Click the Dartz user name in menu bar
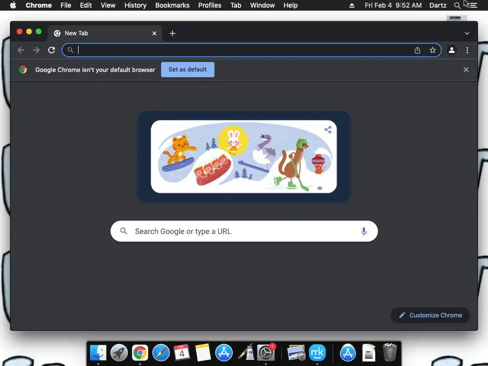 [x=437, y=5]
